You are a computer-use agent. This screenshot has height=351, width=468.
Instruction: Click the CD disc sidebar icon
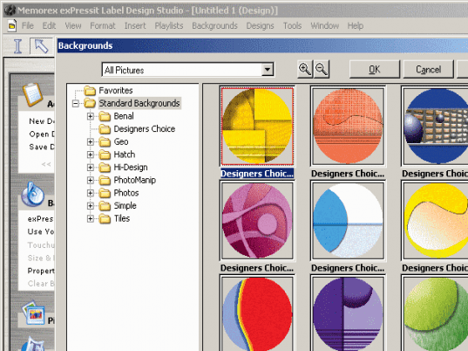(x=32, y=195)
